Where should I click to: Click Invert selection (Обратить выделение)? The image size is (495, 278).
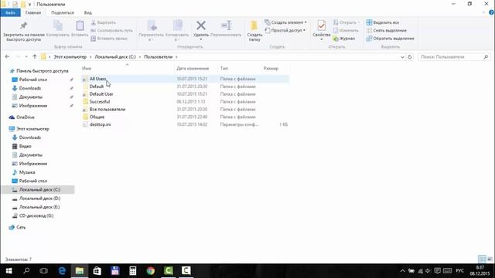point(390,39)
